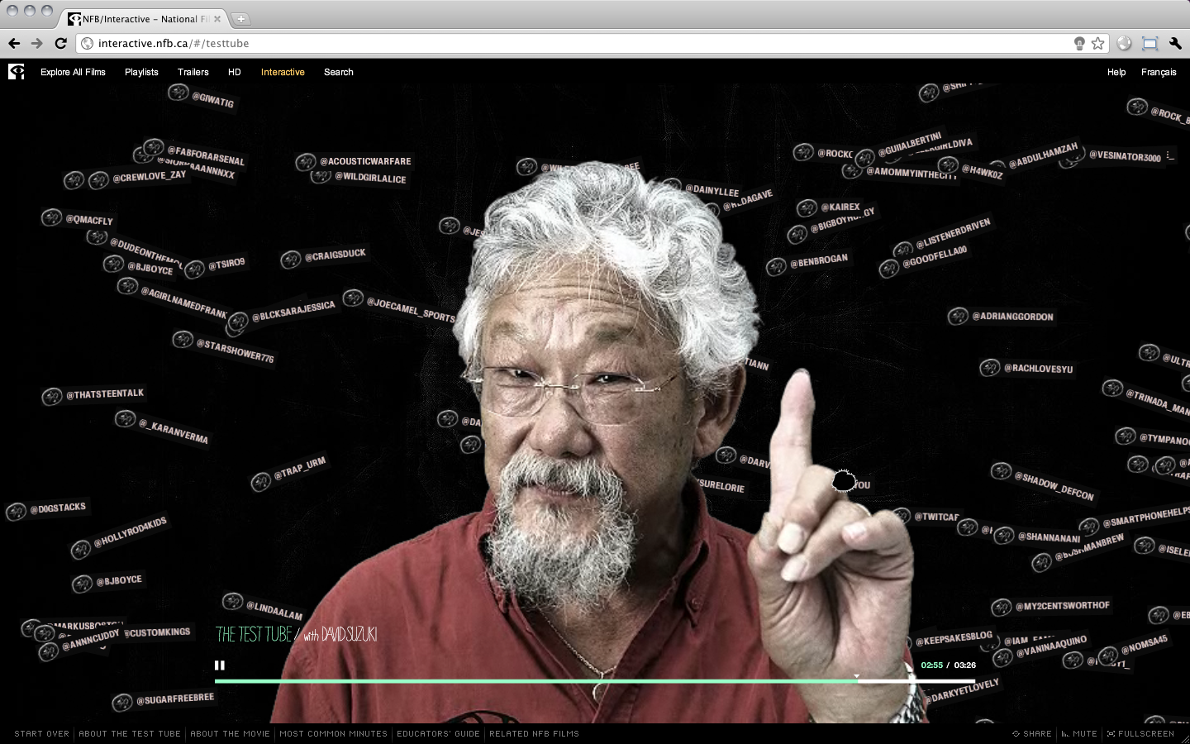Close the NFB/Interactive tab

217,18
